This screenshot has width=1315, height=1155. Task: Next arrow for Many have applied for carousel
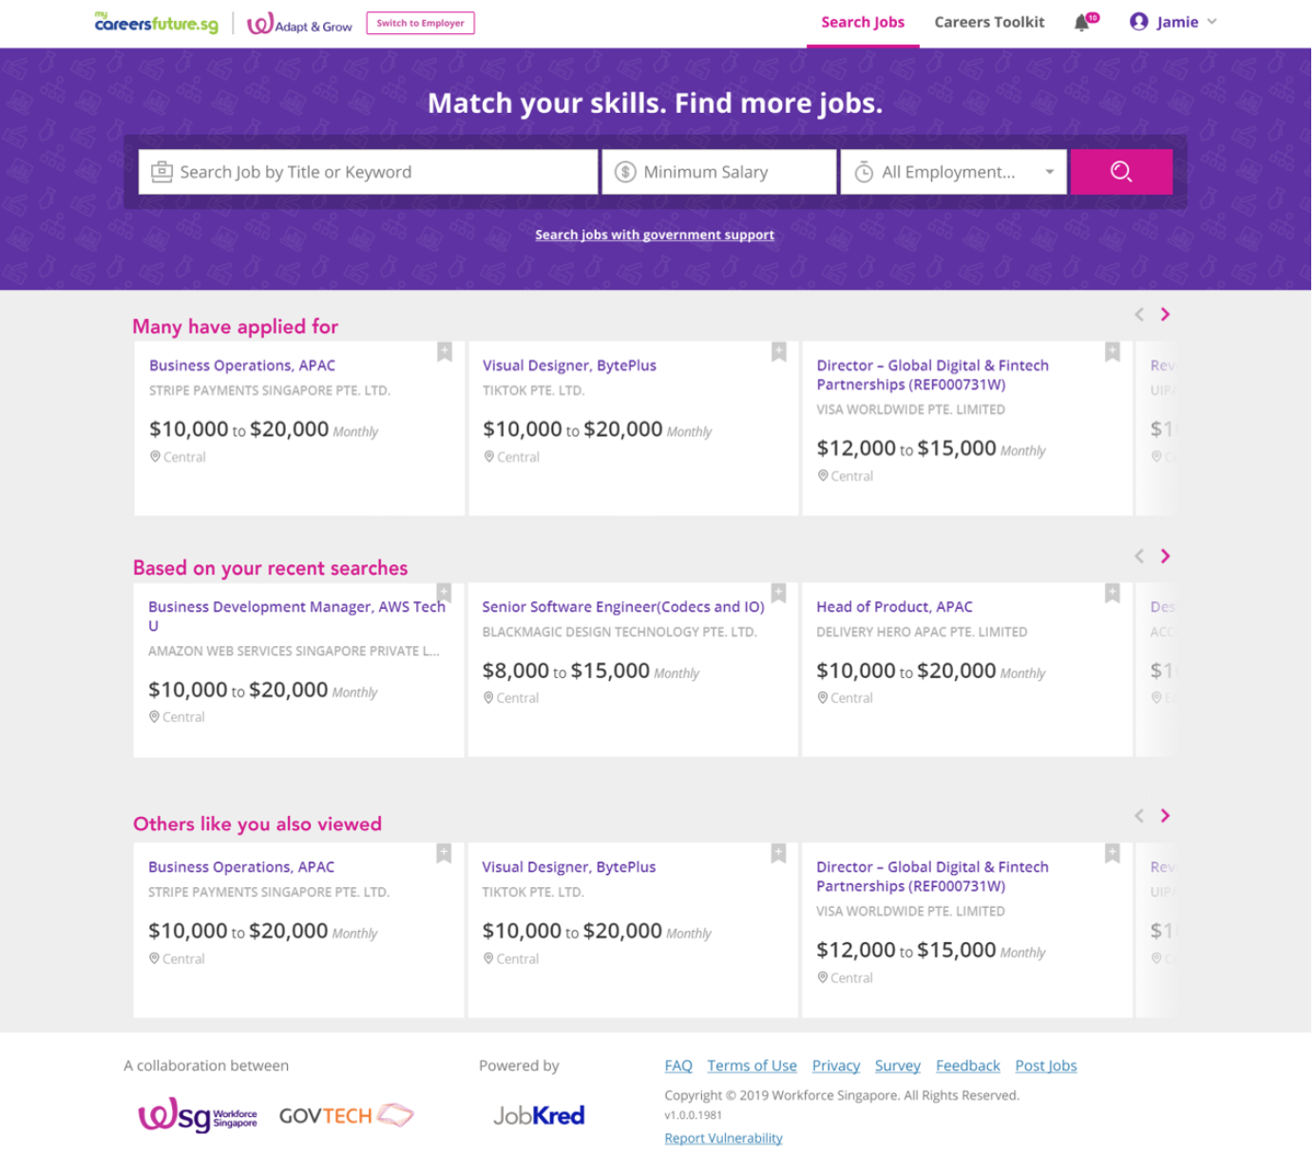click(x=1168, y=314)
